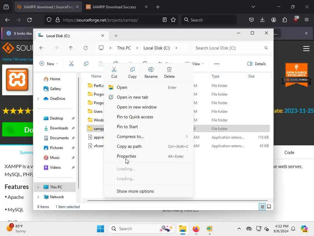Switch to details list view icon
Viewport: 314px width, 236px height.
coord(262,206)
